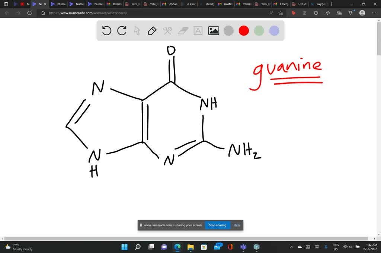Open the insert image tool
The height and width of the screenshot is (253, 381).
213,31
